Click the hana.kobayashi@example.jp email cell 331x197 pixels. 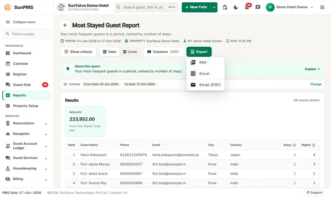pos(176,155)
